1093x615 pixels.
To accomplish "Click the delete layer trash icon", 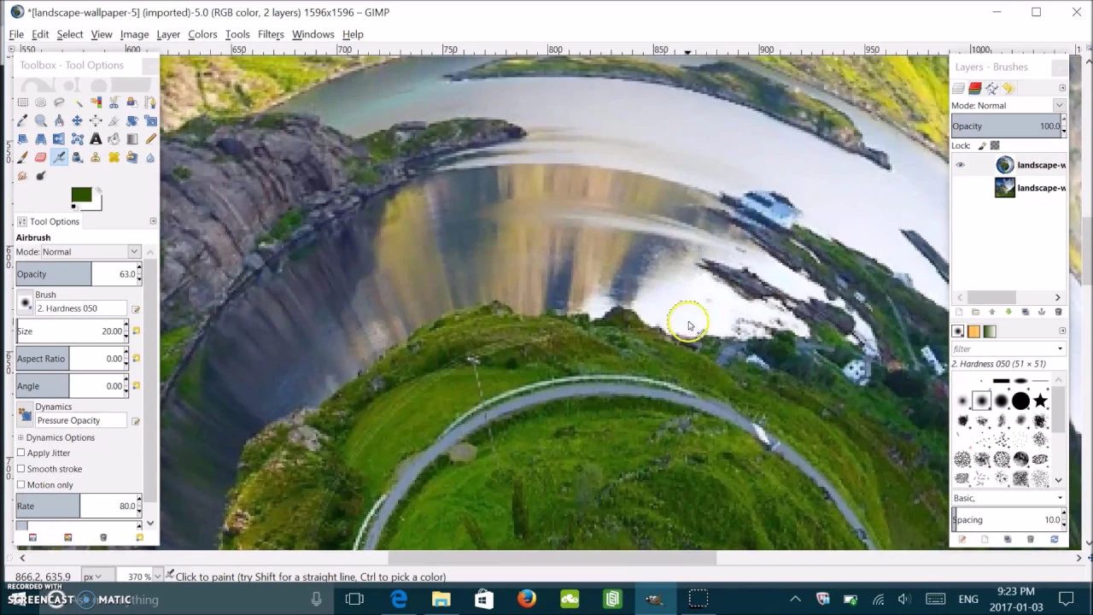I will point(1058,312).
